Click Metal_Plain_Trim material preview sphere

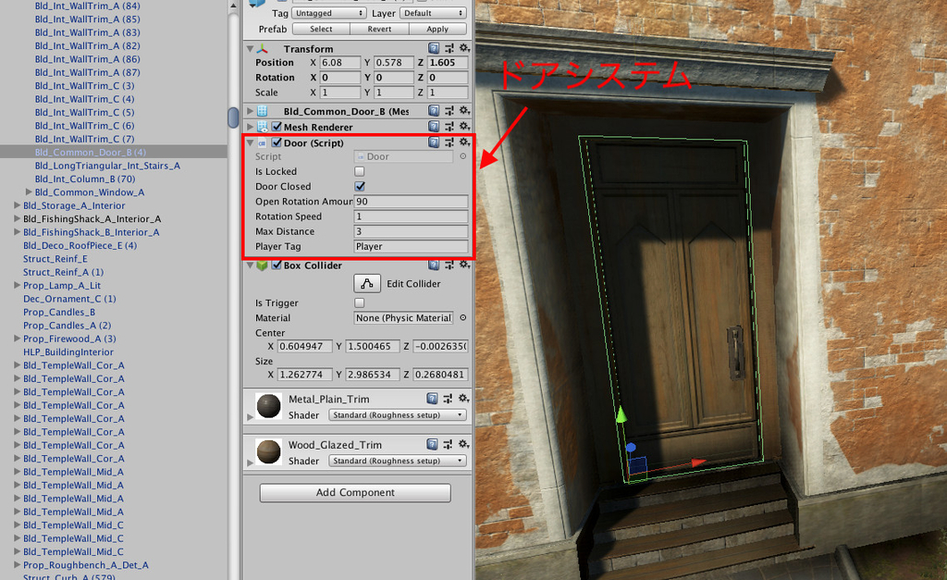coord(269,406)
